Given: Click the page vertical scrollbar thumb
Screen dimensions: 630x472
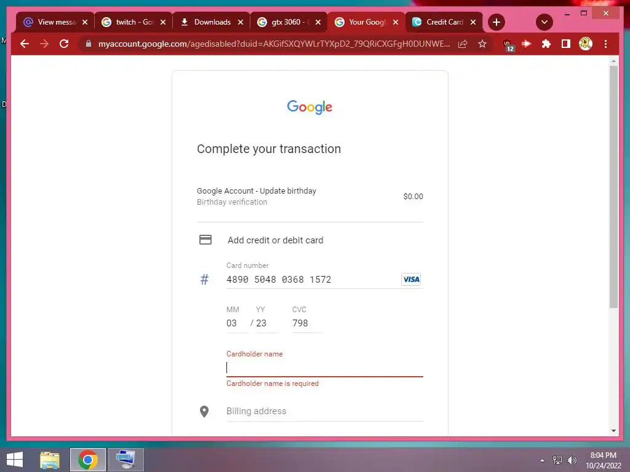Looking at the screenshot, I should click(x=613, y=187).
